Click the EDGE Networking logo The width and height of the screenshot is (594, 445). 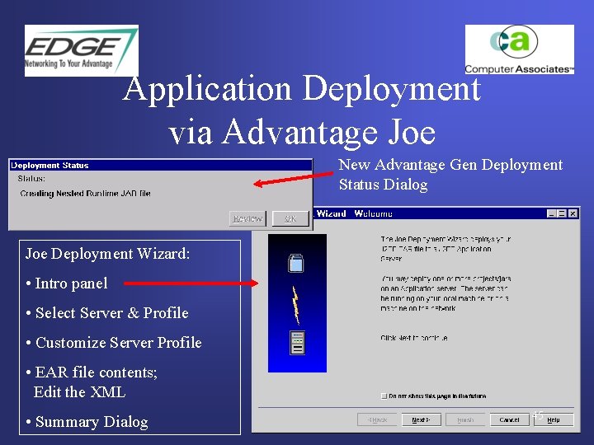pos(82,51)
